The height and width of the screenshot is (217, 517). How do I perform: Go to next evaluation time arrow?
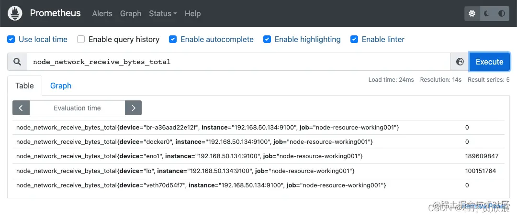[134, 108]
